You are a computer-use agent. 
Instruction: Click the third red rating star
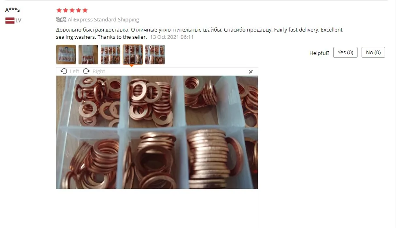pyautogui.click(x=72, y=11)
